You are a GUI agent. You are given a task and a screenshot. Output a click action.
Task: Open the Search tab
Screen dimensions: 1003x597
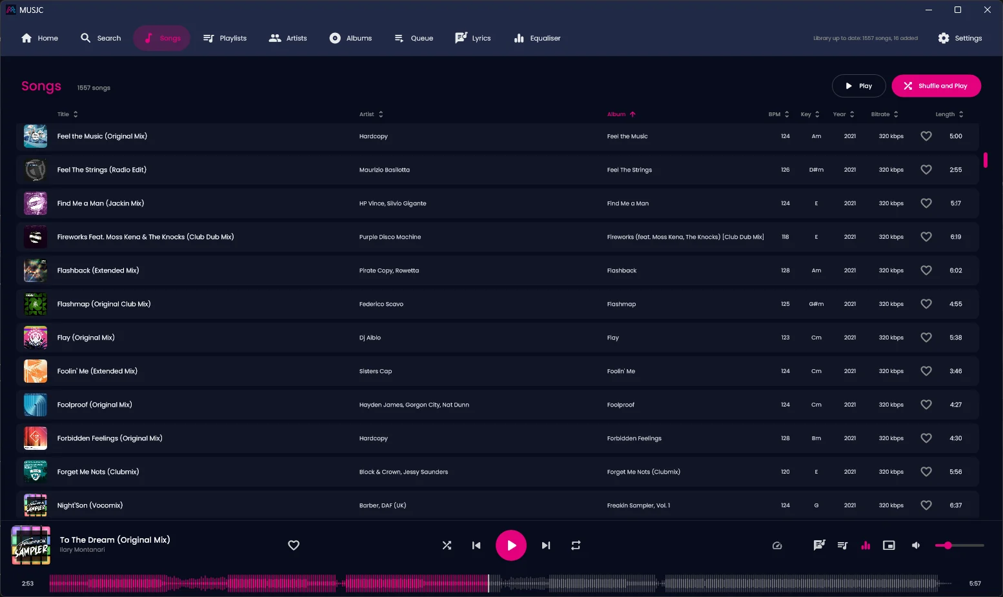point(101,38)
